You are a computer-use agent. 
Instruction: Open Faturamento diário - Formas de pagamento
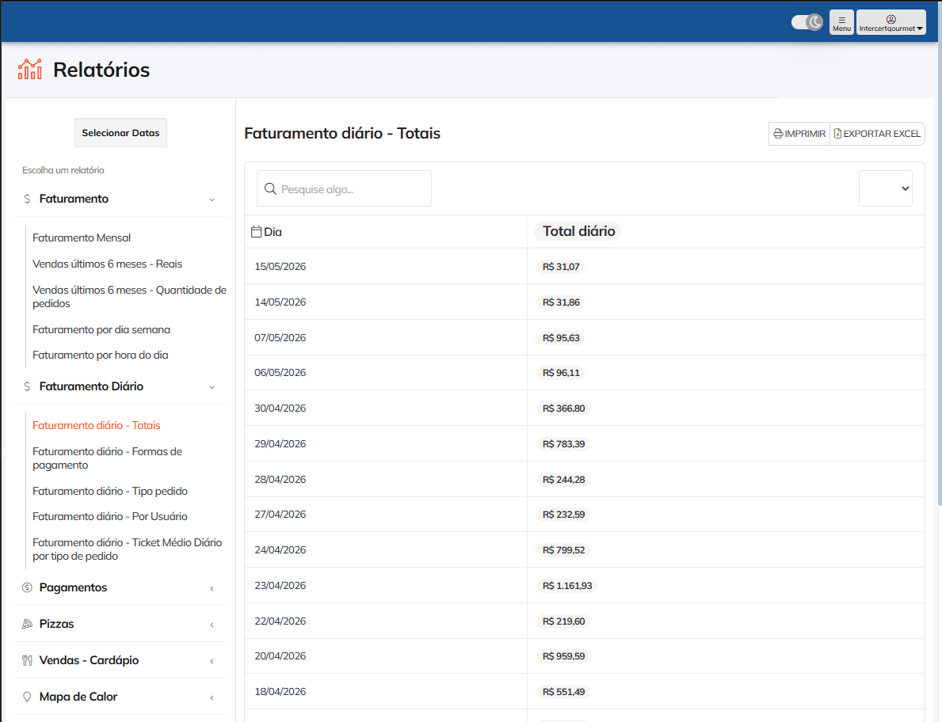point(107,458)
